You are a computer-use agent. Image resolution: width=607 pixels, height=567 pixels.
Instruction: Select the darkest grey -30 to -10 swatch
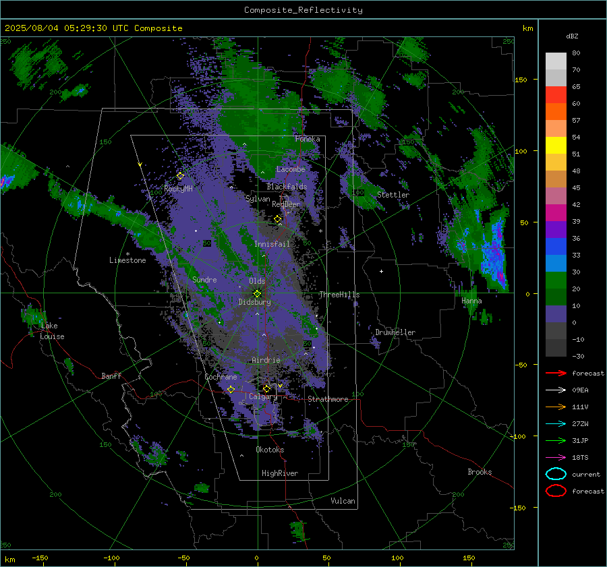tap(556, 348)
